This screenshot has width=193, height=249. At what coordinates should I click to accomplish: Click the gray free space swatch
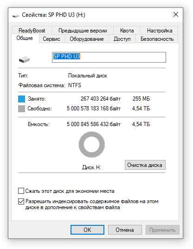(21, 109)
